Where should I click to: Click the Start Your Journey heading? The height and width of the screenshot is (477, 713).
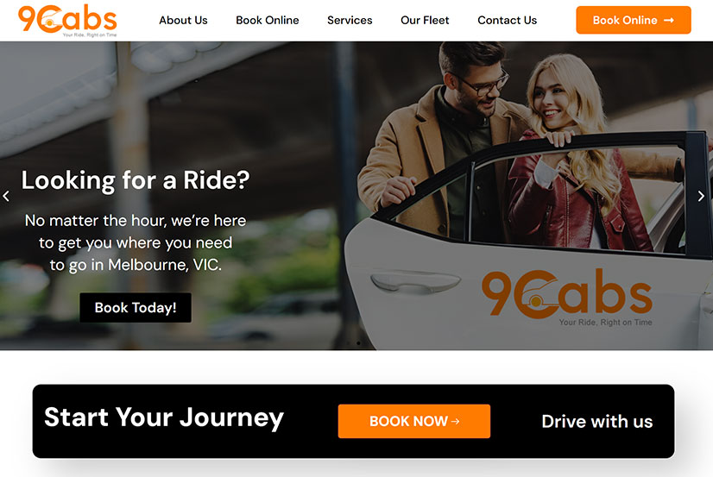pyautogui.click(x=164, y=418)
